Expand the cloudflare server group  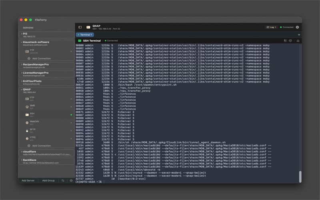click(x=22, y=152)
